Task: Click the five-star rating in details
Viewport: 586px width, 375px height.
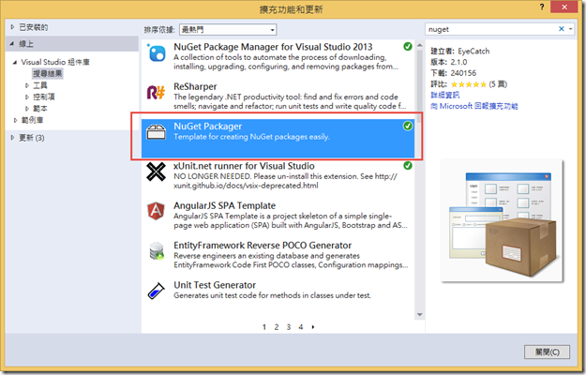Action: coord(468,84)
